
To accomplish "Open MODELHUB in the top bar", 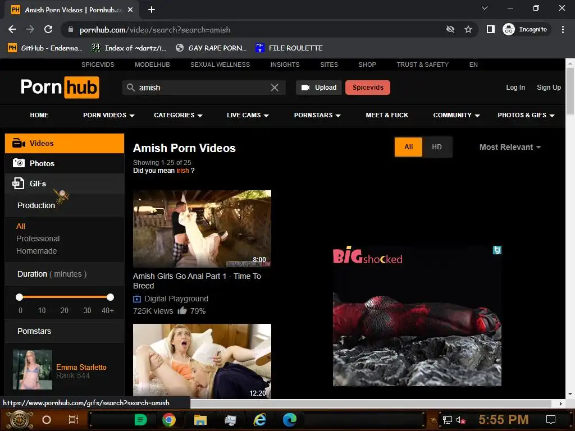I will [152, 65].
